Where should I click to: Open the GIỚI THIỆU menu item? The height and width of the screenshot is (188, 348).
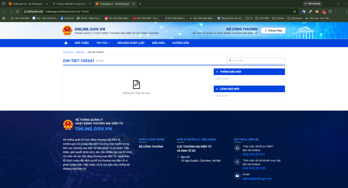coord(82,43)
